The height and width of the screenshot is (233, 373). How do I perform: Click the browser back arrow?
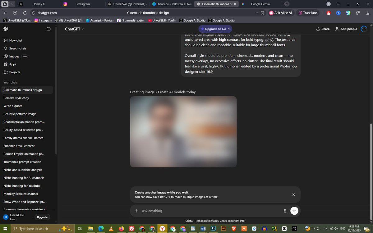[5, 13]
